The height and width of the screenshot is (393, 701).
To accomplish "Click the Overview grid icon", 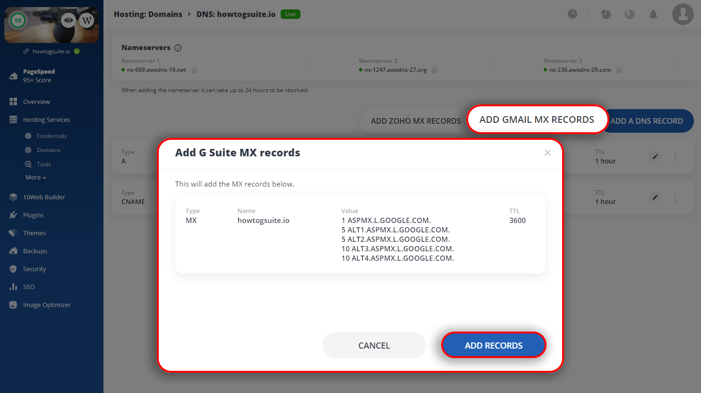I will coord(13,102).
